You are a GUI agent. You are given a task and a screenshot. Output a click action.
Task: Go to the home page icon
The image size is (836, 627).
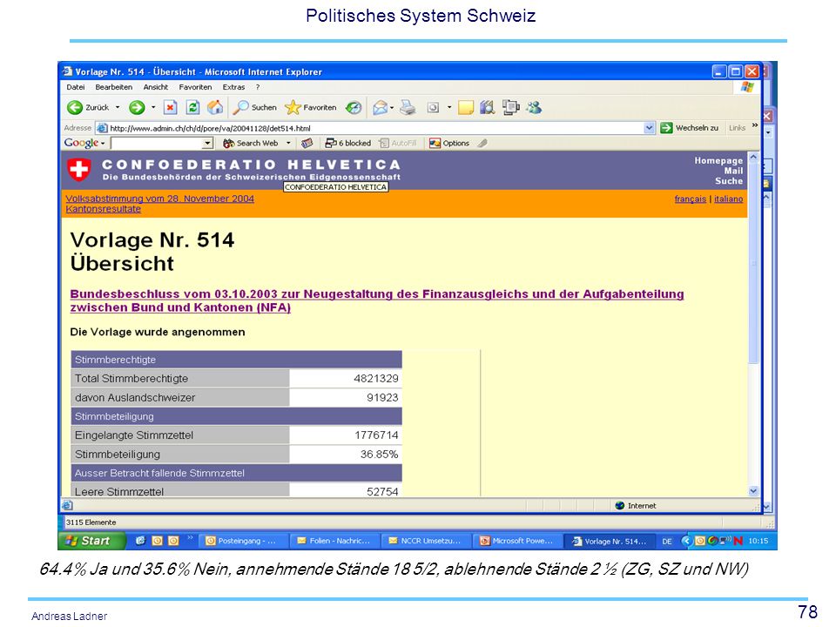215,108
